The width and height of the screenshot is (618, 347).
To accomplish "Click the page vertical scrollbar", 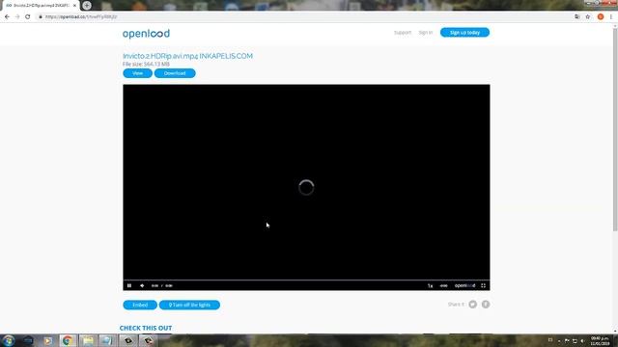I will click(615, 130).
